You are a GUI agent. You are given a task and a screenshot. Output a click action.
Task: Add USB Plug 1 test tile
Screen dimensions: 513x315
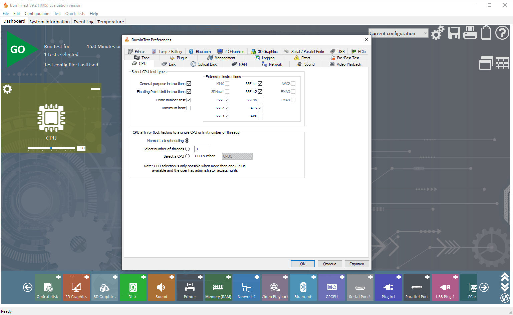point(456,277)
